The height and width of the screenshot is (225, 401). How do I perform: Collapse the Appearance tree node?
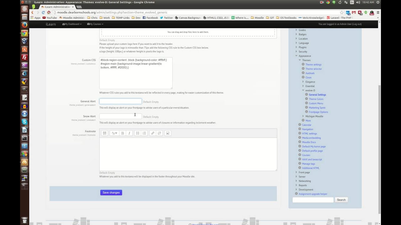[x=296, y=56]
